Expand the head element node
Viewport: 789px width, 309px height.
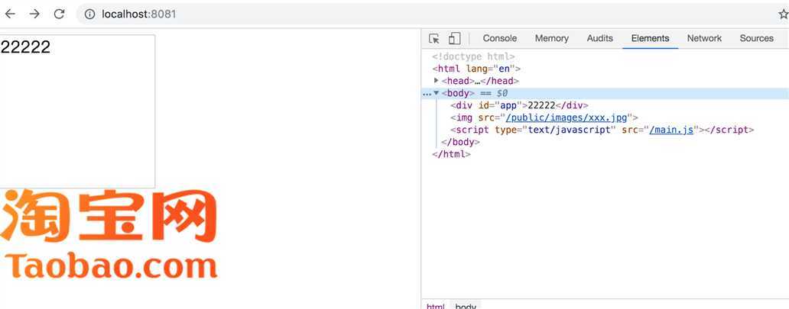[x=437, y=80]
